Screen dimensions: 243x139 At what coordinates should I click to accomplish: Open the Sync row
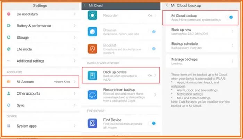(41, 105)
